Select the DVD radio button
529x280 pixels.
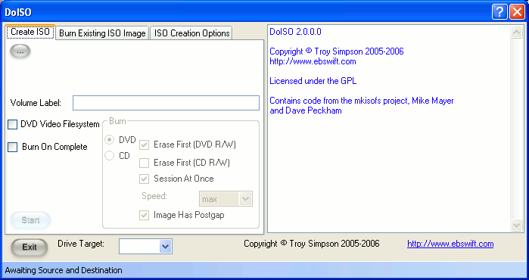(109, 140)
